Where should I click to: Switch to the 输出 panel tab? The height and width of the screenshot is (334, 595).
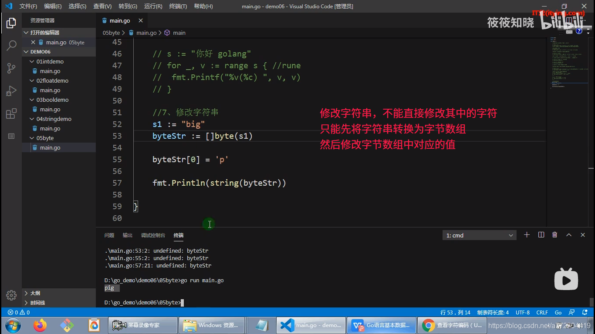[128, 235]
